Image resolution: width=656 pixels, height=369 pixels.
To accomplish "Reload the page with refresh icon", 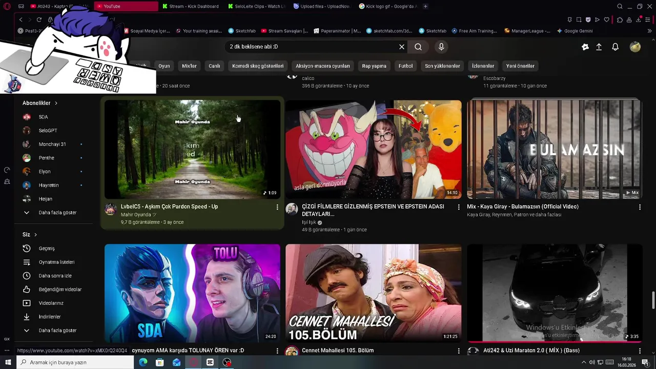I will coord(39,19).
